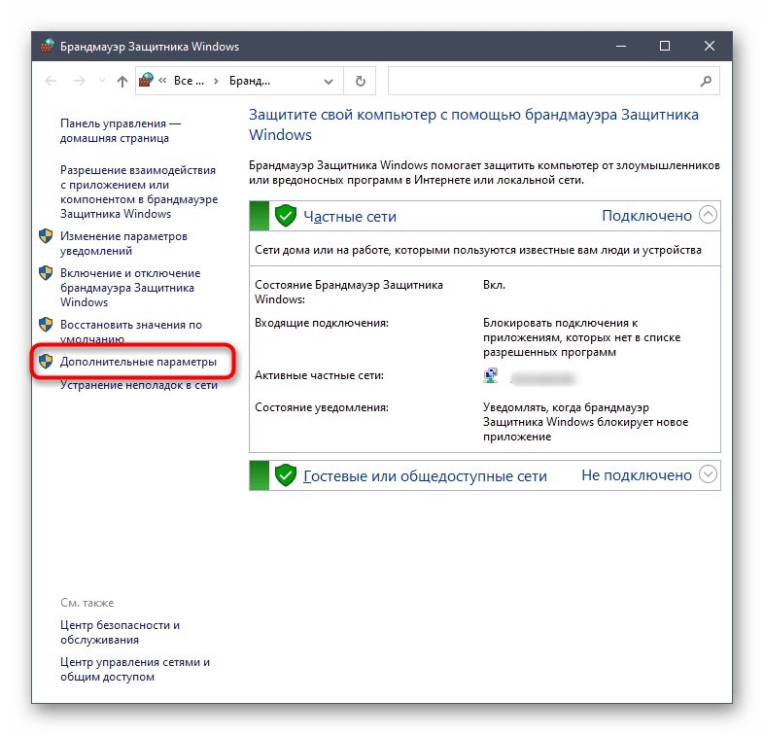Collapse the 'Частные сети' section chevron

[x=708, y=215]
